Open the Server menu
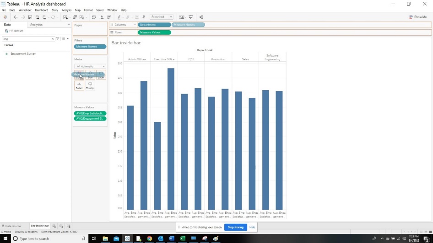Image resolution: width=433 pixels, height=243 pixels. pyautogui.click(x=100, y=10)
